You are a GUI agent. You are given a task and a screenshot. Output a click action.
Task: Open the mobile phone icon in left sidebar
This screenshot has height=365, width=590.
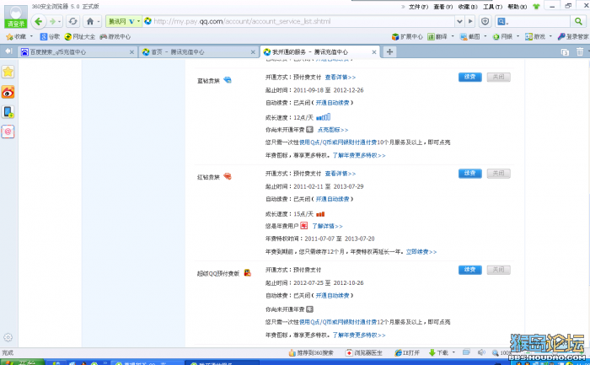(8, 112)
